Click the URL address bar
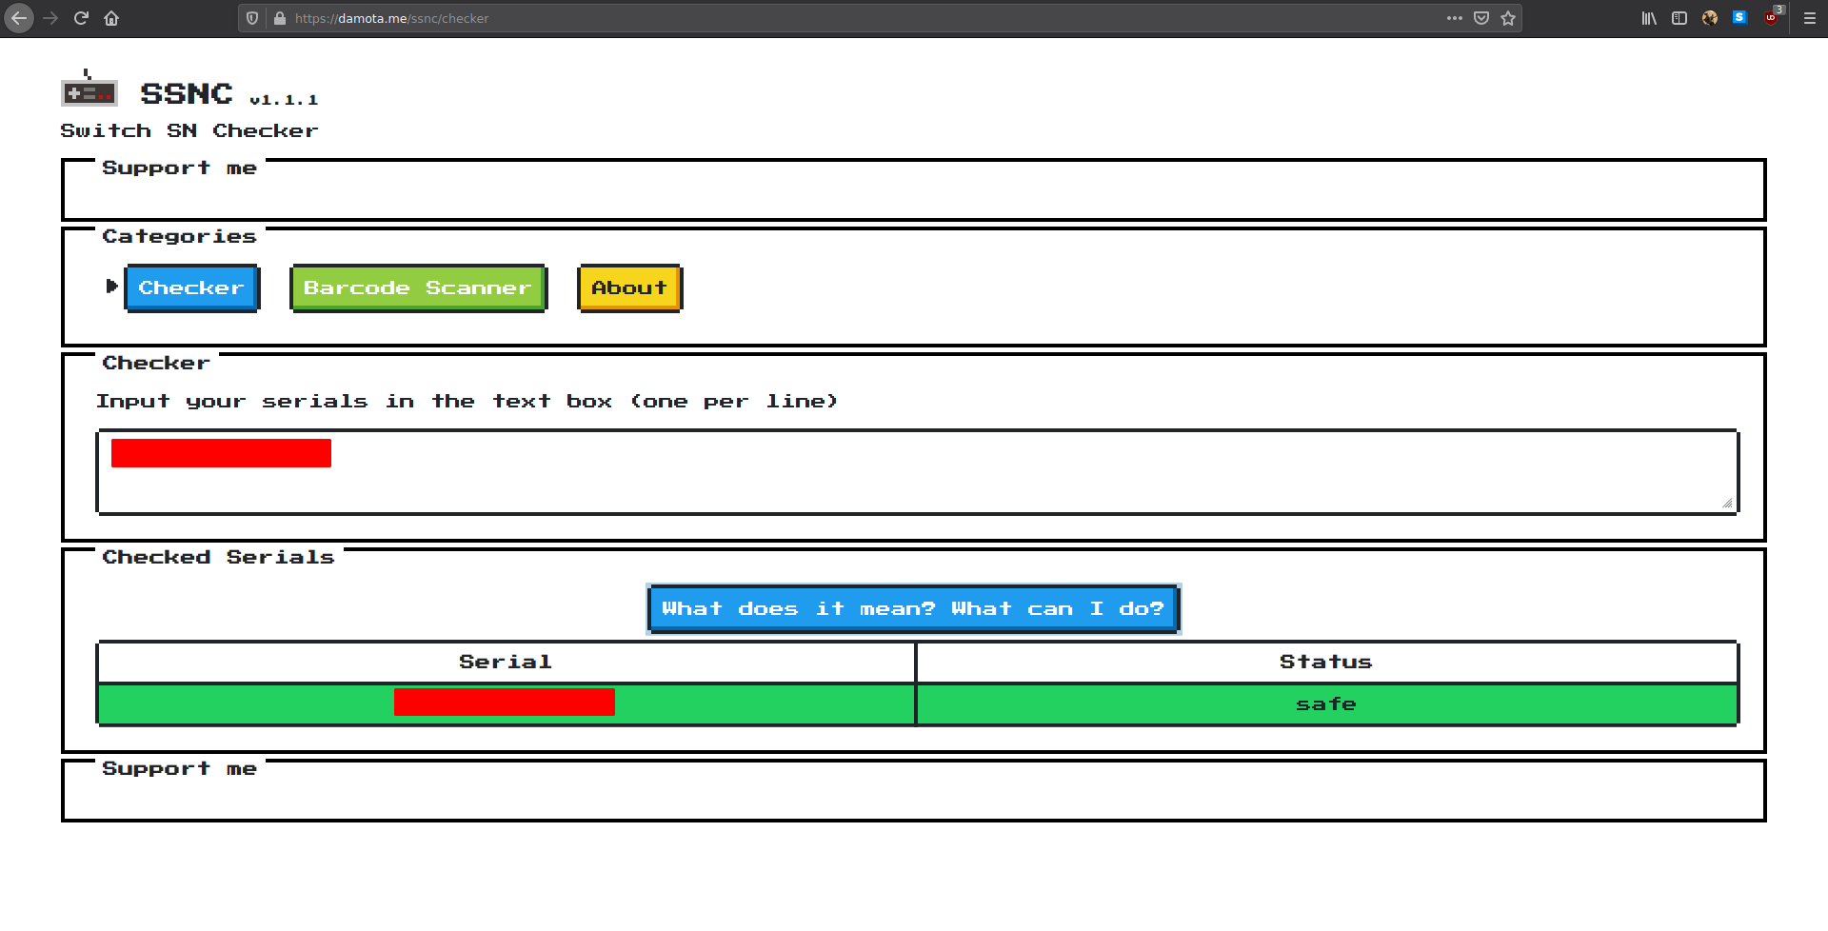This screenshot has height=931, width=1828. pos(857,18)
